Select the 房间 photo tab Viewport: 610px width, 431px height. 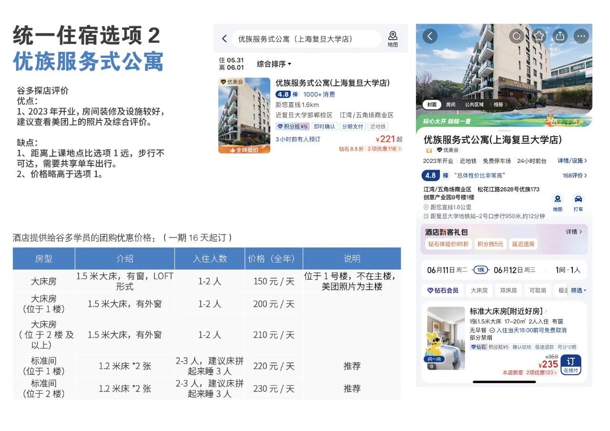(450, 105)
